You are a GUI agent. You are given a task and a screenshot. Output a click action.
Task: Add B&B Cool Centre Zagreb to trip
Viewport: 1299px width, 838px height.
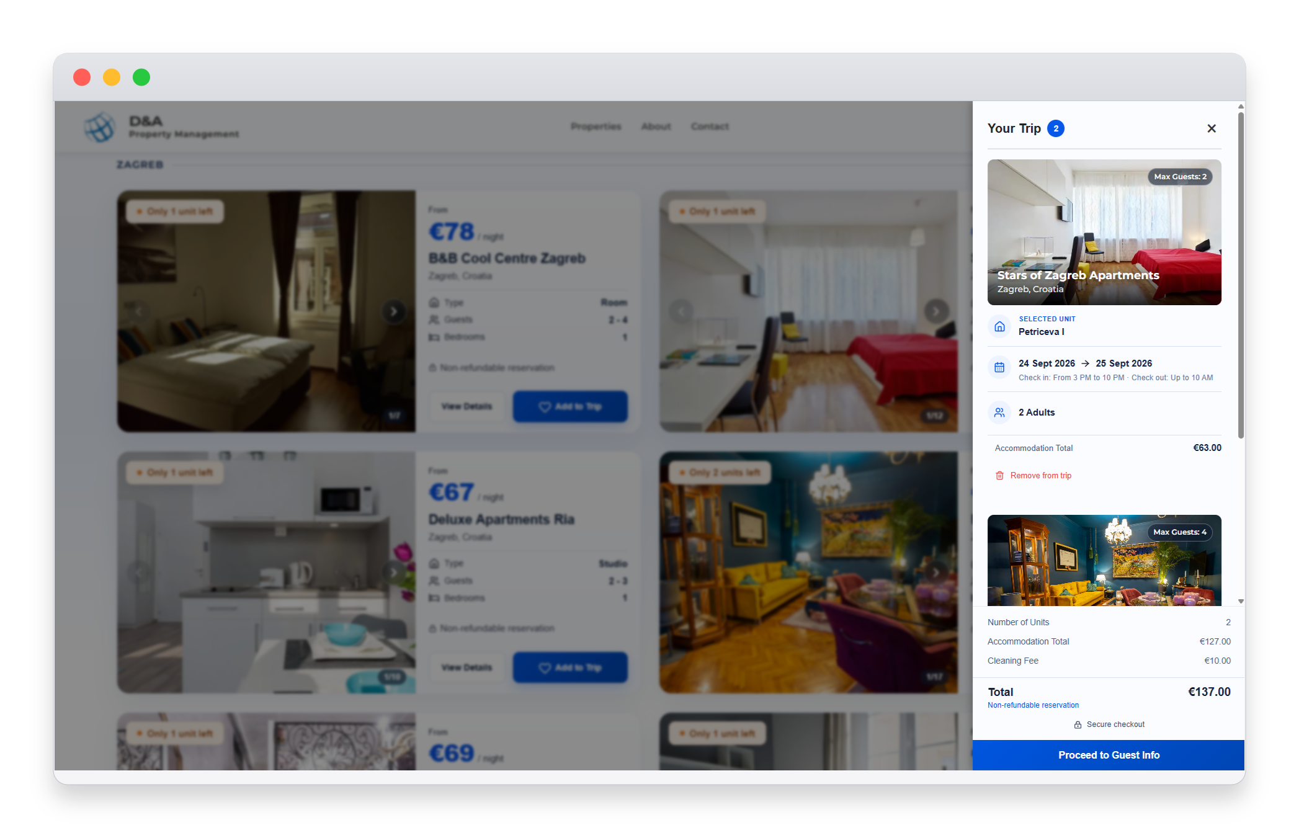point(569,406)
